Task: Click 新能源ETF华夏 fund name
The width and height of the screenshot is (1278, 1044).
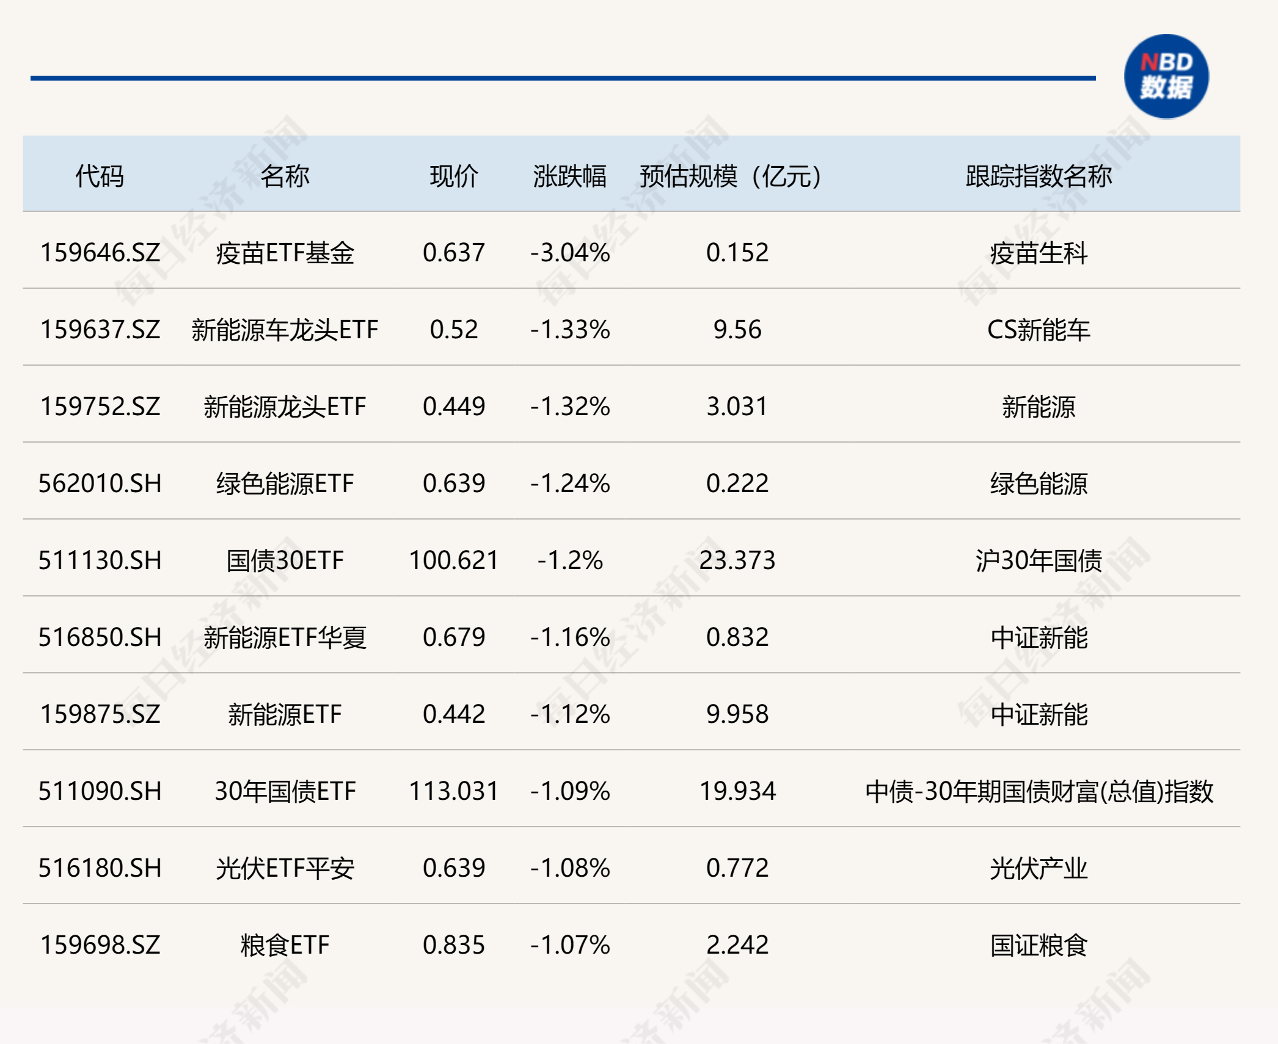Action: [x=285, y=637]
